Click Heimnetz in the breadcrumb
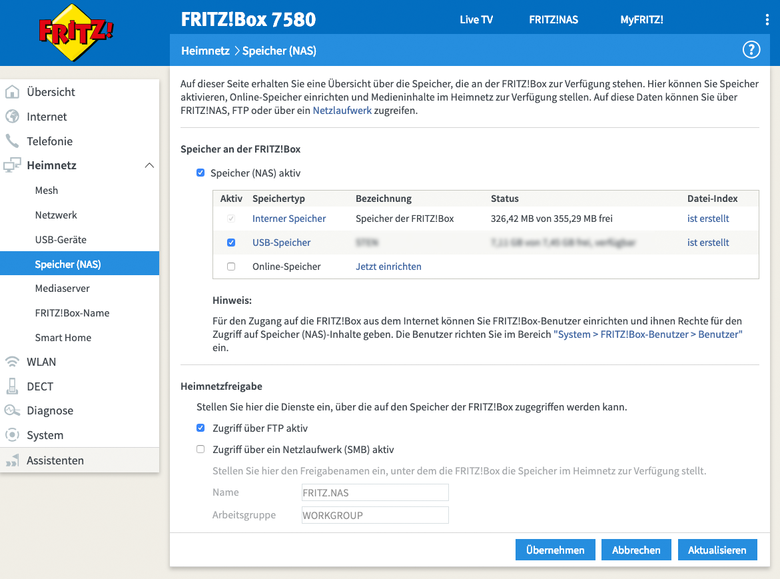 click(x=205, y=51)
